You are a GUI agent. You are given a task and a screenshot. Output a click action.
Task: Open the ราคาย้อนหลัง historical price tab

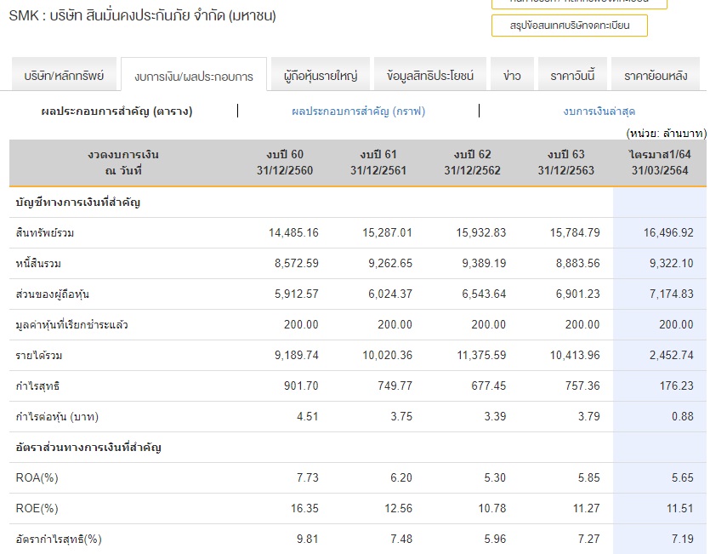pos(655,76)
